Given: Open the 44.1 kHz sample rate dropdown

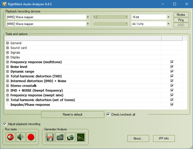Looking at the screenshot, I should [x=168, y=24].
